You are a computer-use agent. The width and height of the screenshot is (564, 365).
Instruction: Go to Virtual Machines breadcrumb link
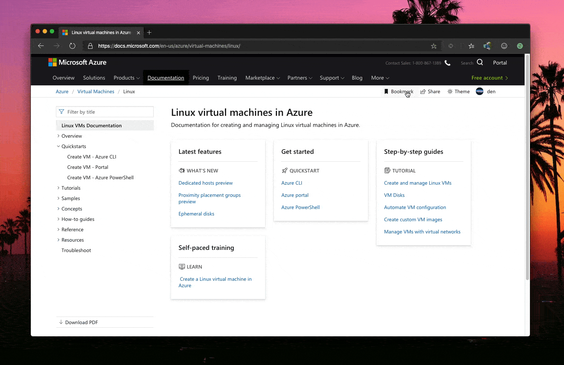click(x=96, y=91)
